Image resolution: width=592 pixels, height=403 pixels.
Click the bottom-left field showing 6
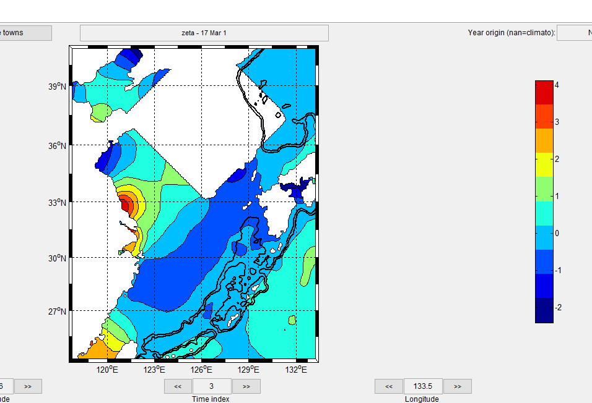[x=5, y=386]
